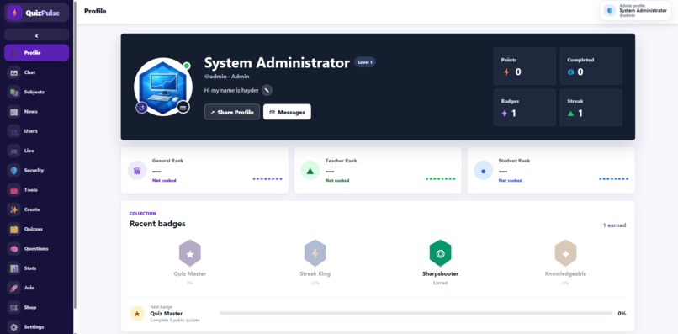678x334 pixels.
Task: Click the General Rank crown icon
Action: point(137,171)
